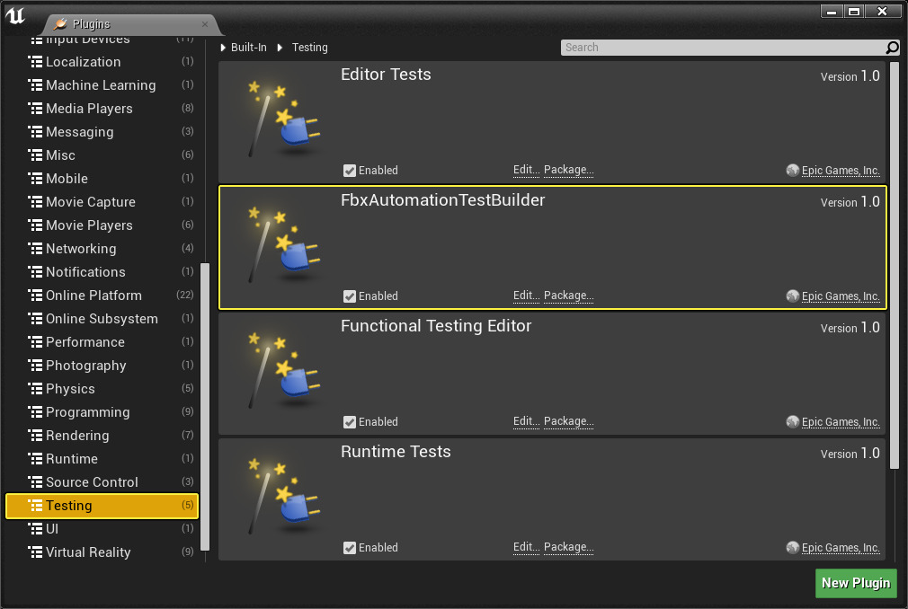Click the Epic Games globe icon on Runtime Tests
Image resolution: width=908 pixels, height=609 pixels.
click(x=792, y=547)
